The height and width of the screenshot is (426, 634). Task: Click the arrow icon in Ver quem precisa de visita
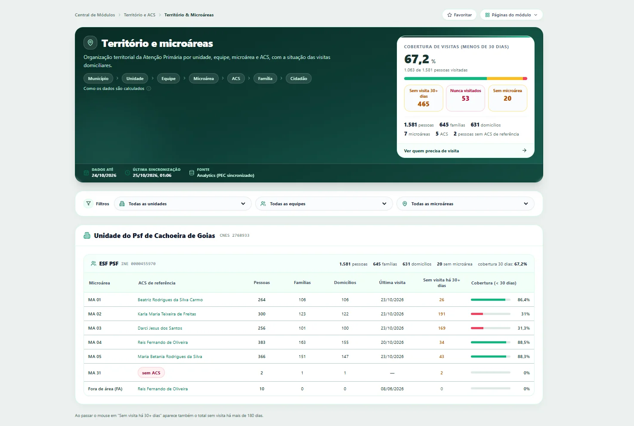(524, 151)
